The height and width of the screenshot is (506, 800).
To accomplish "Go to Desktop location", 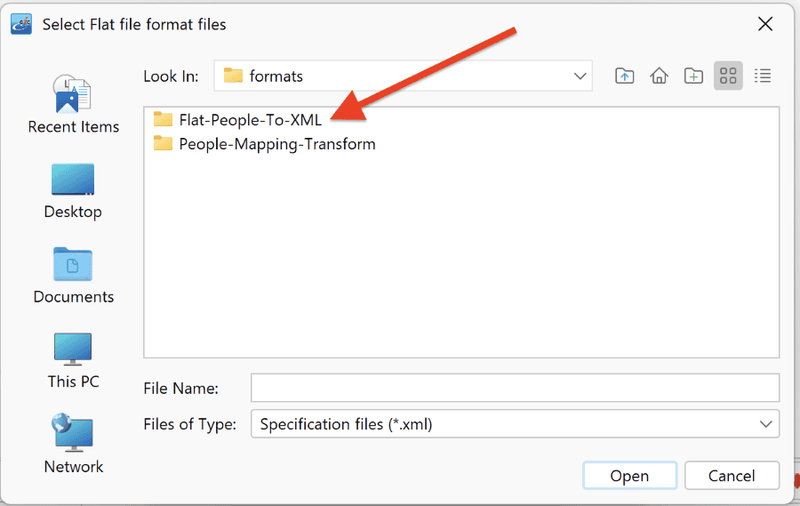I will click(x=73, y=191).
